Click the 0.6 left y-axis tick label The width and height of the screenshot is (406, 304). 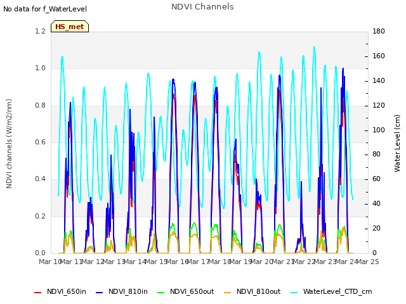tap(40, 142)
